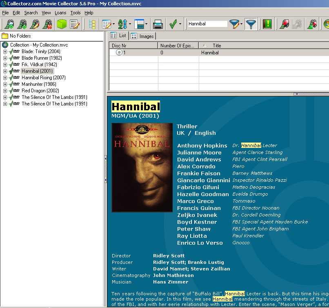Click the greyed-out loan icon in toolbar
Viewport: 329px width, 308px height.
297,24
